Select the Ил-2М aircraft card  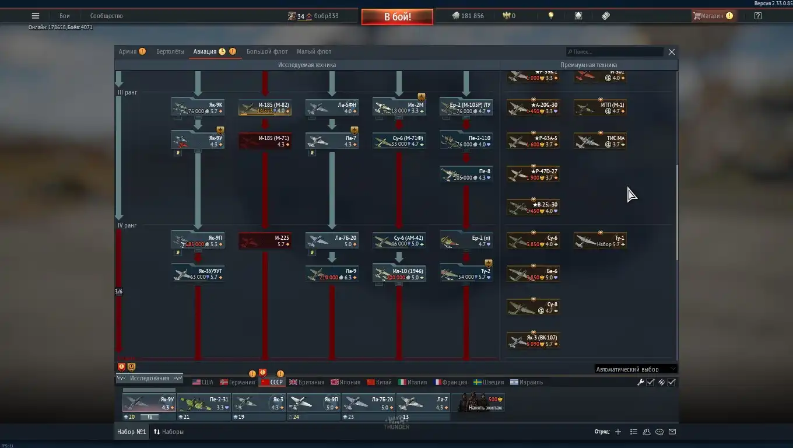click(399, 107)
